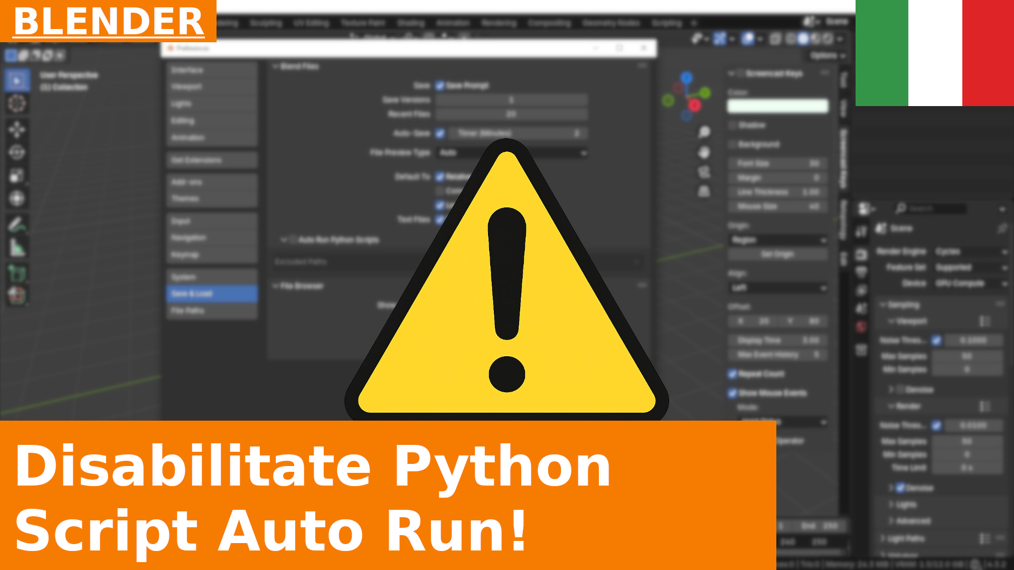Open the System preferences section
The image size is (1014, 570).
pos(212,277)
